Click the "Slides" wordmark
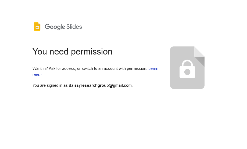Viewport: 247px width, 149px height. pos(74,27)
